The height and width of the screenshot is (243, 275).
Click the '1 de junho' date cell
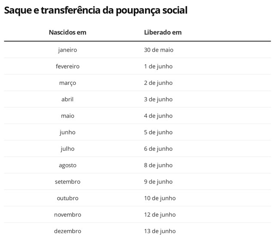pyautogui.click(x=158, y=66)
